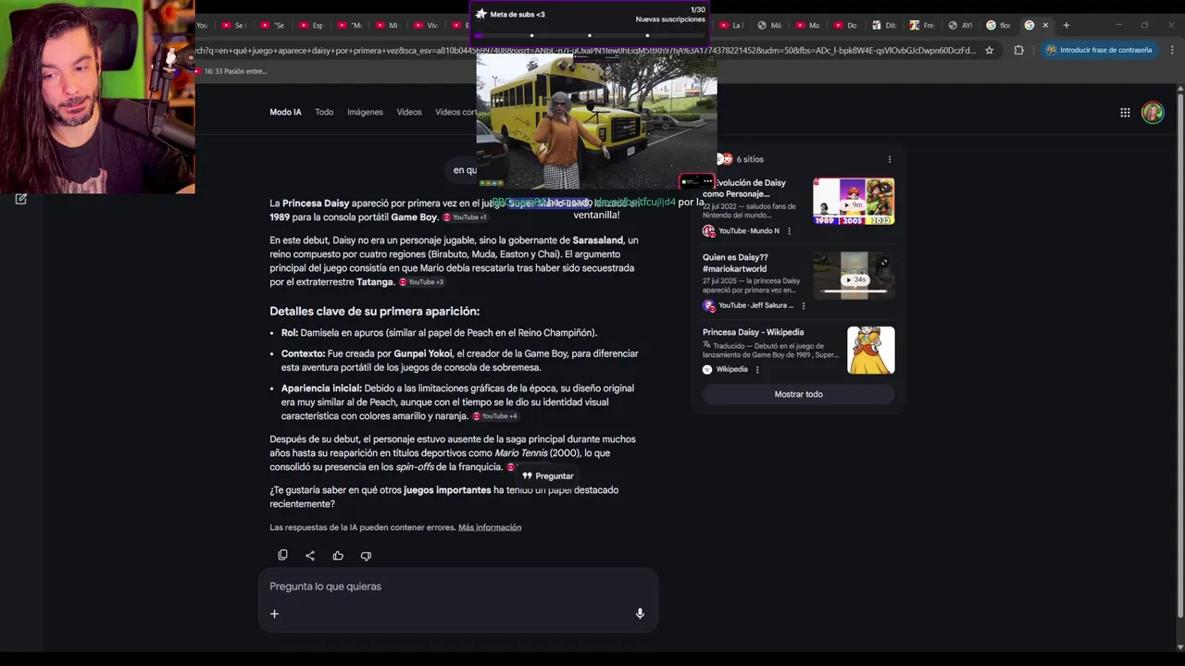
Task: Open the browser extensions puzzle icon
Action: (x=1018, y=50)
